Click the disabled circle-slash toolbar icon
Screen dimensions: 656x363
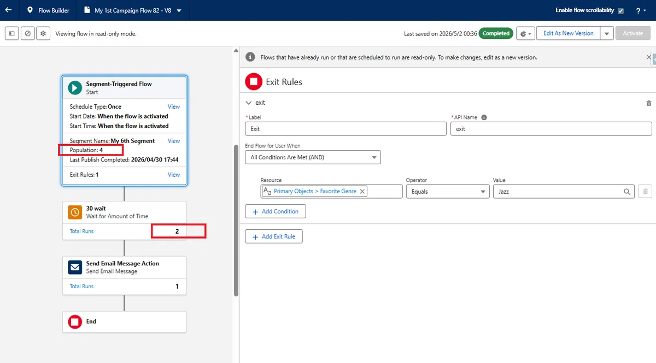pos(27,33)
